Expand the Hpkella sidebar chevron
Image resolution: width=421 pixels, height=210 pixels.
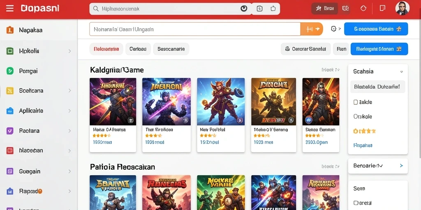coord(69,51)
